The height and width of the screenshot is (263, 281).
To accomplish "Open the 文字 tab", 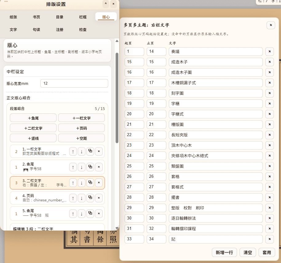I will [14, 29].
